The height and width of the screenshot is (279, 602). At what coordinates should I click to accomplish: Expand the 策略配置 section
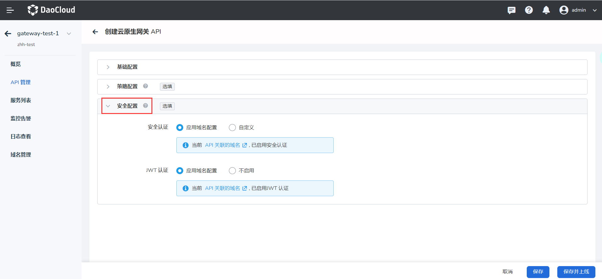tap(342, 87)
